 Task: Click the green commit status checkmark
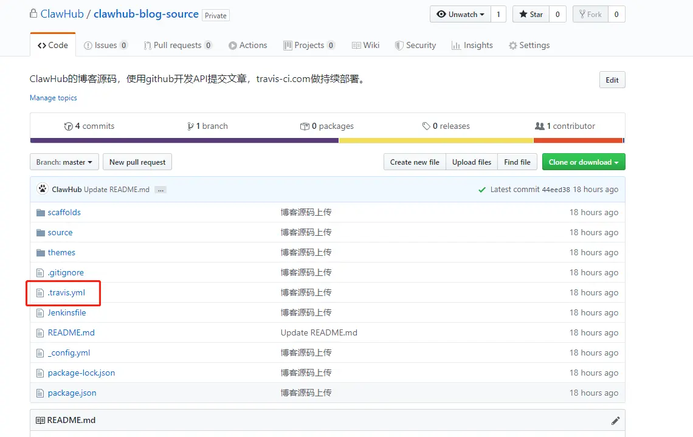481,190
